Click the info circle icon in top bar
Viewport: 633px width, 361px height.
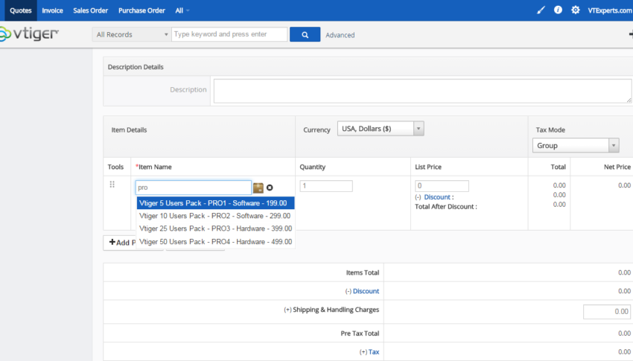click(x=558, y=10)
